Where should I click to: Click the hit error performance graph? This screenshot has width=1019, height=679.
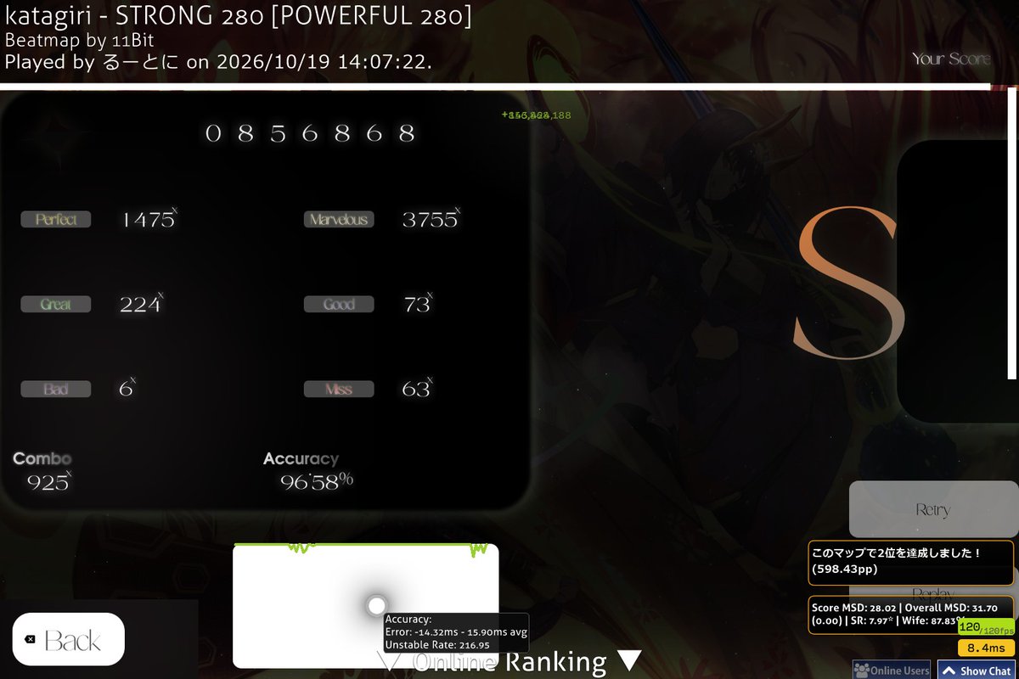pos(366,605)
